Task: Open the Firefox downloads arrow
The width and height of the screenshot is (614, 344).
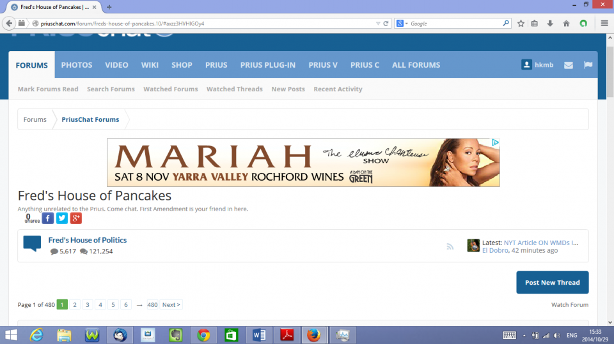Action: (550, 24)
